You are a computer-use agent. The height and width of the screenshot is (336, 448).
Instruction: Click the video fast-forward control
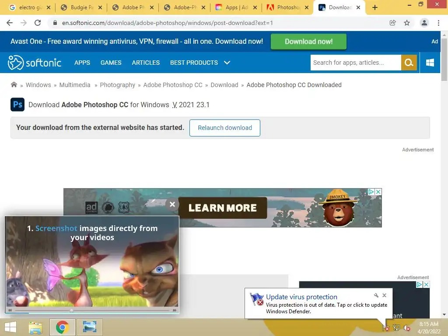174,310
